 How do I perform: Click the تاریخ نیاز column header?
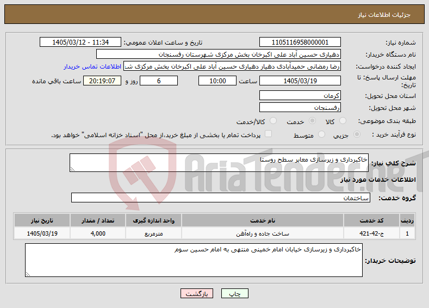(42, 220)
